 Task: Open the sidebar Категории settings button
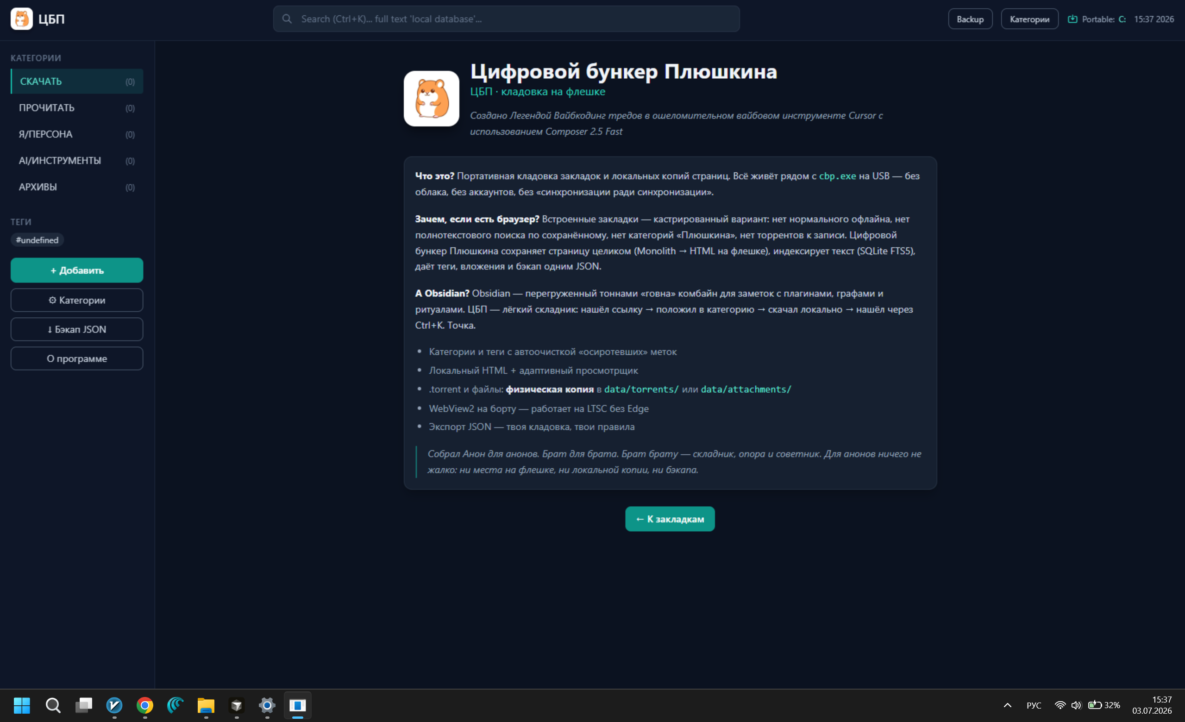[77, 300]
